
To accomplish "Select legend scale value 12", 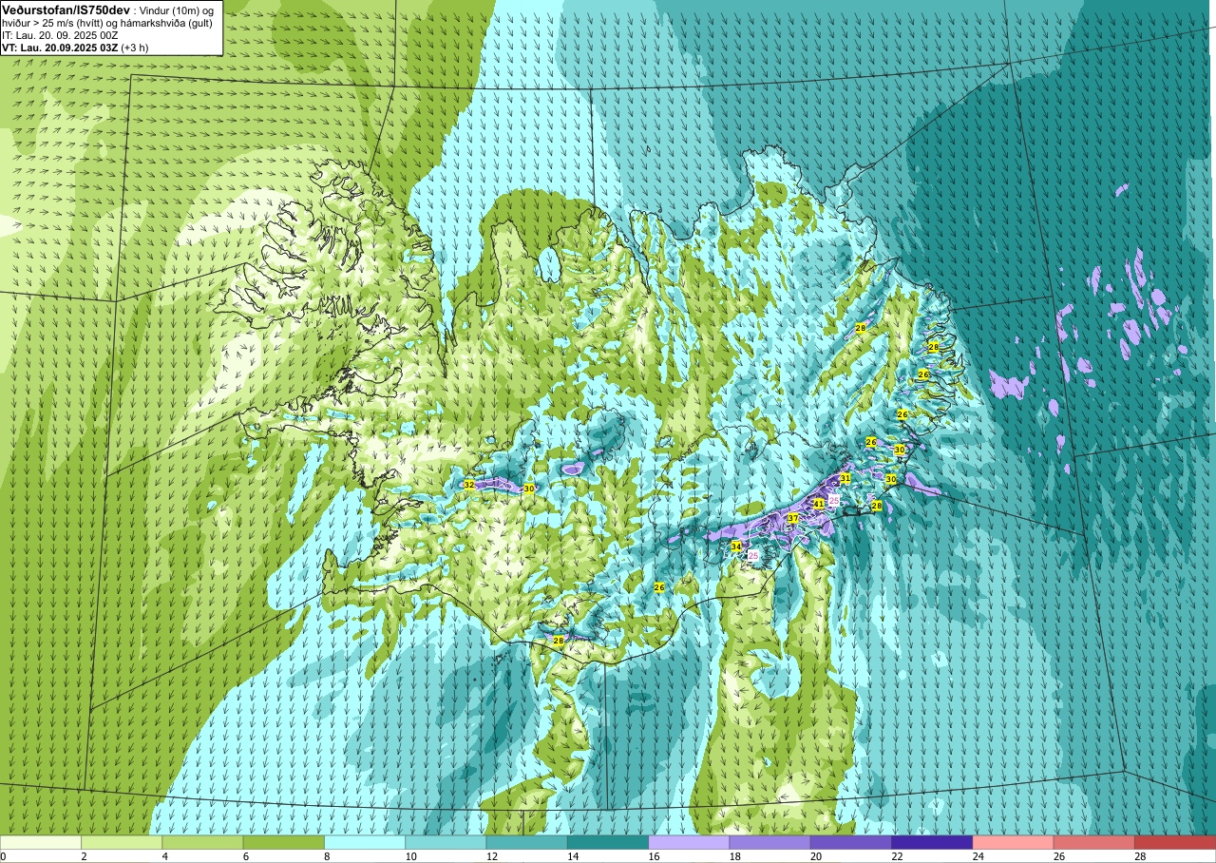I will click(492, 856).
